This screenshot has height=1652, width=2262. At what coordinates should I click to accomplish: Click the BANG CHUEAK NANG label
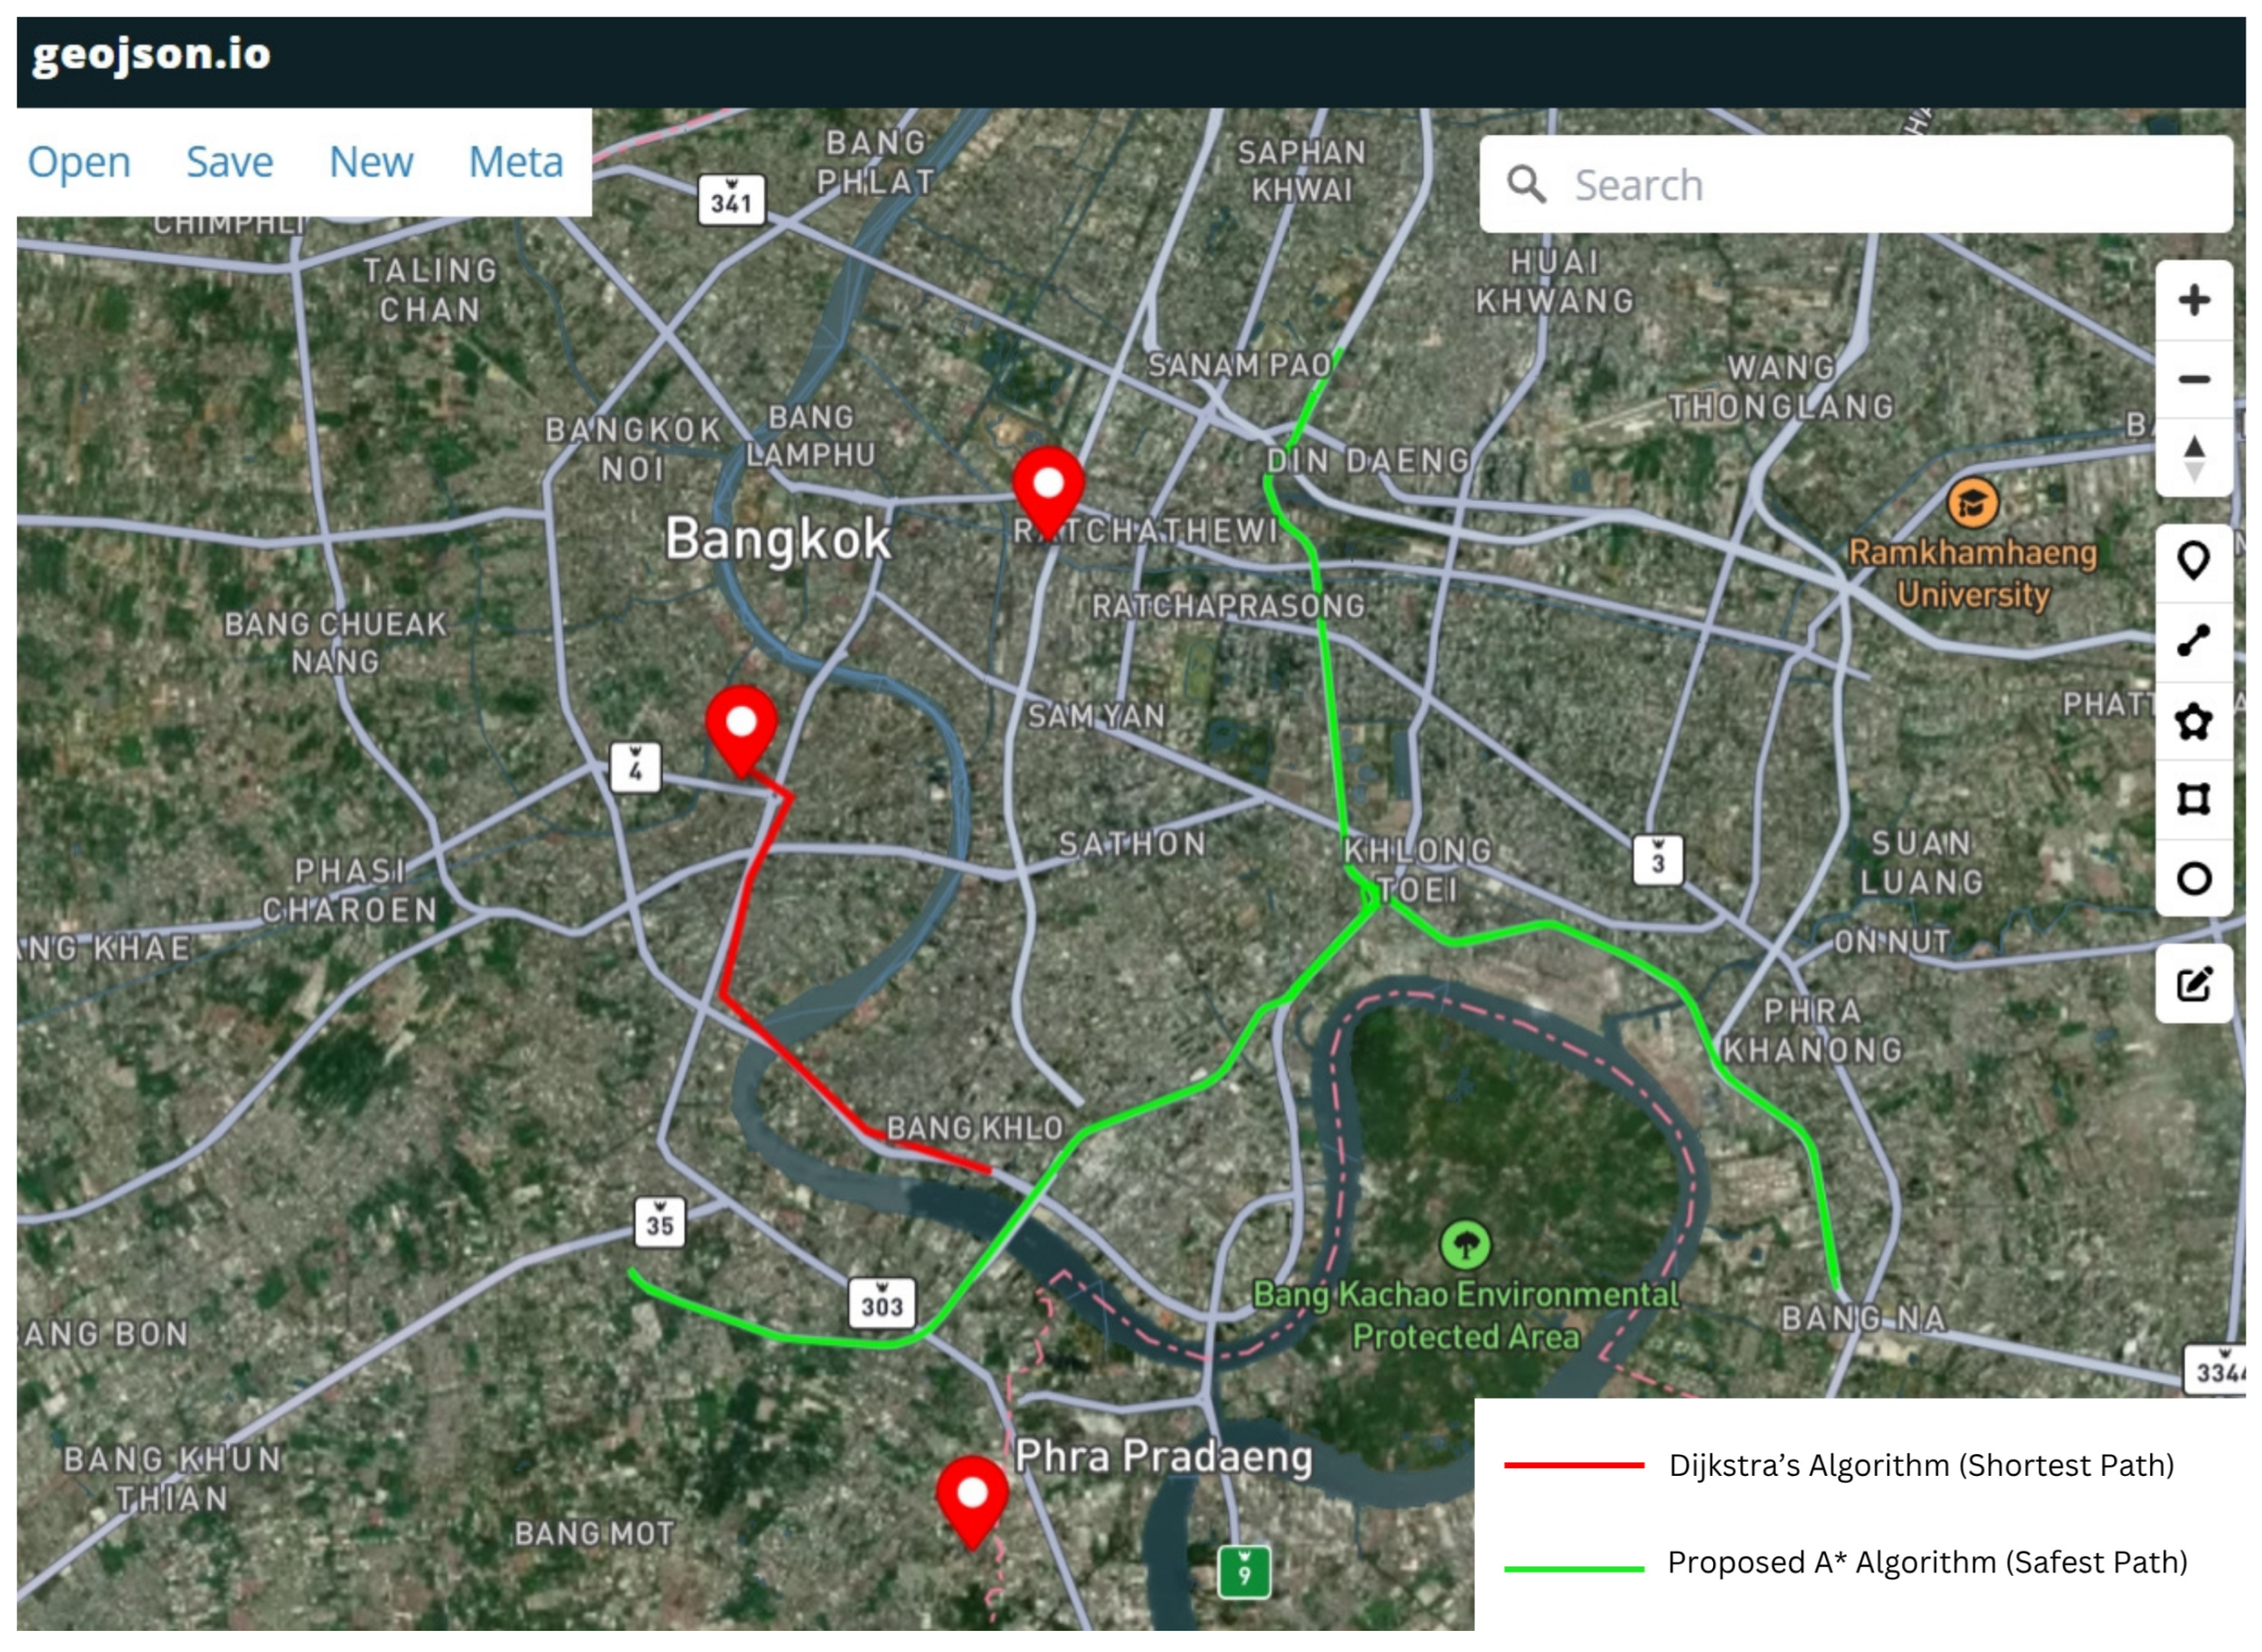[x=335, y=643]
